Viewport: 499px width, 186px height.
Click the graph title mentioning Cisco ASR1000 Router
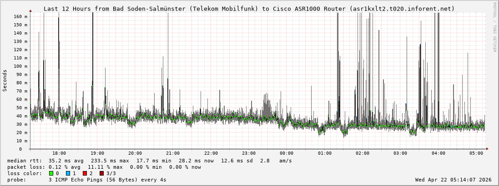click(249, 9)
